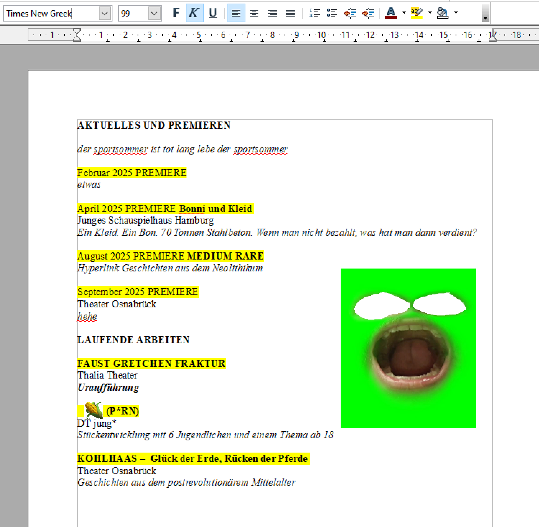Increase paragraph indent

pos(368,13)
